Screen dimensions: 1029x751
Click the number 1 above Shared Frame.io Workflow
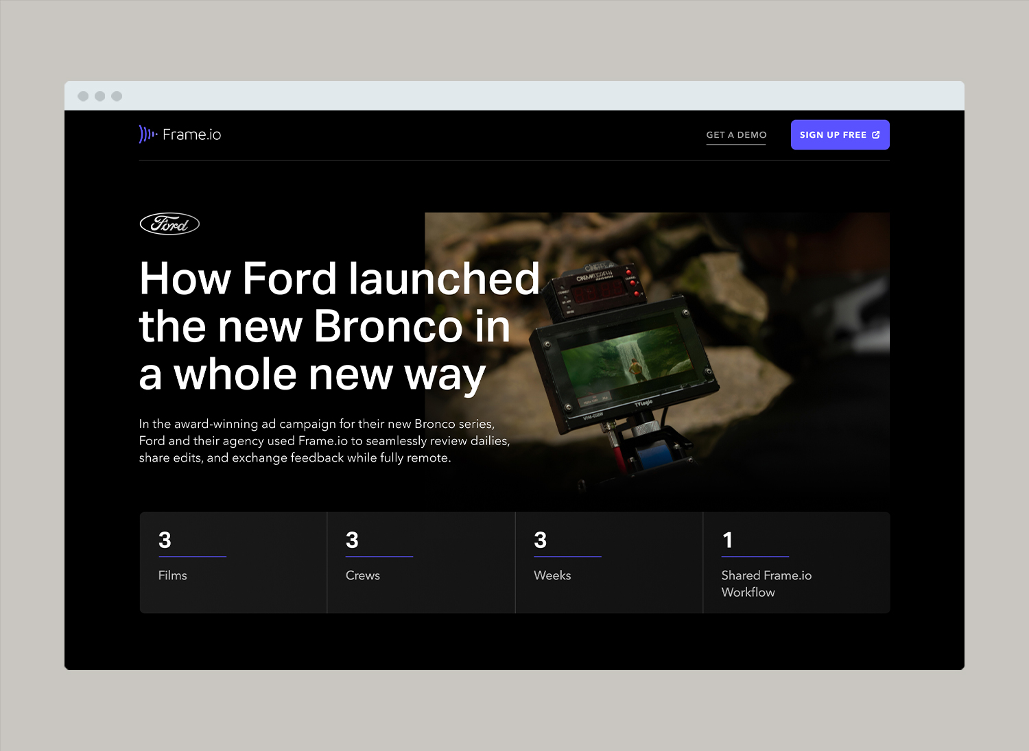tap(728, 540)
